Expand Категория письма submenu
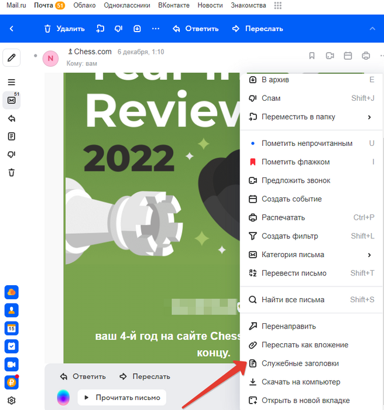This screenshot has height=410, width=384. click(311, 255)
